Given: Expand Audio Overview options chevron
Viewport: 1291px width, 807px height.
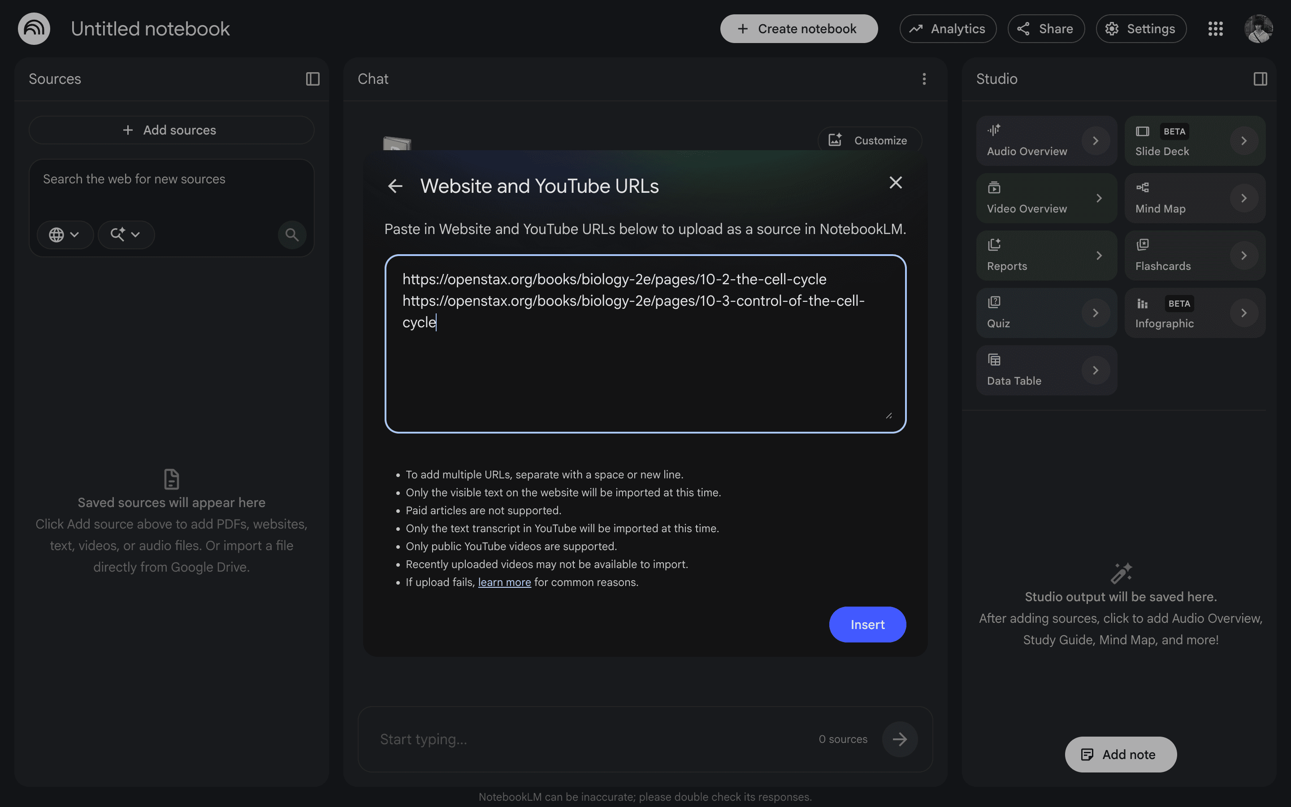Looking at the screenshot, I should click(x=1095, y=141).
